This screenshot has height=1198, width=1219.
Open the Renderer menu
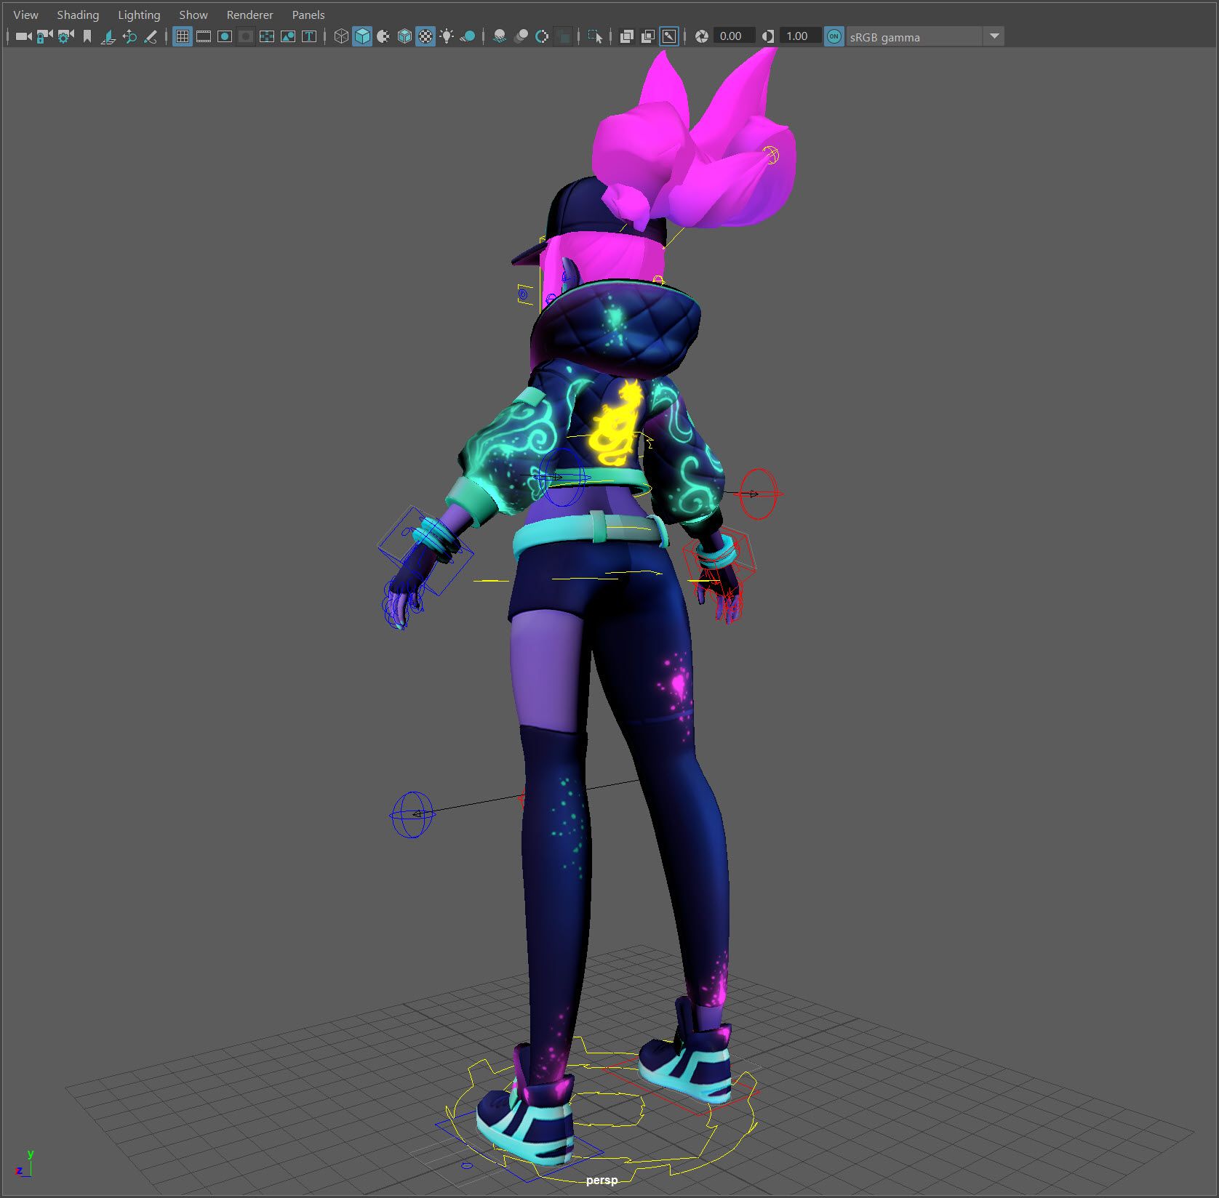[x=249, y=15]
